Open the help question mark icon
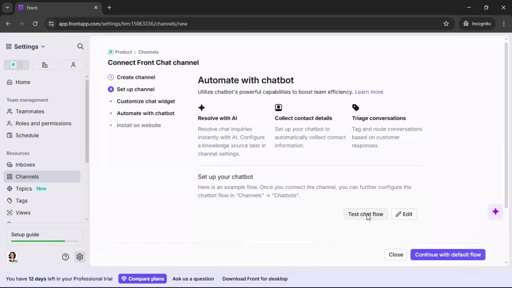This screenshot has width=512, height=288. (65, 257)
